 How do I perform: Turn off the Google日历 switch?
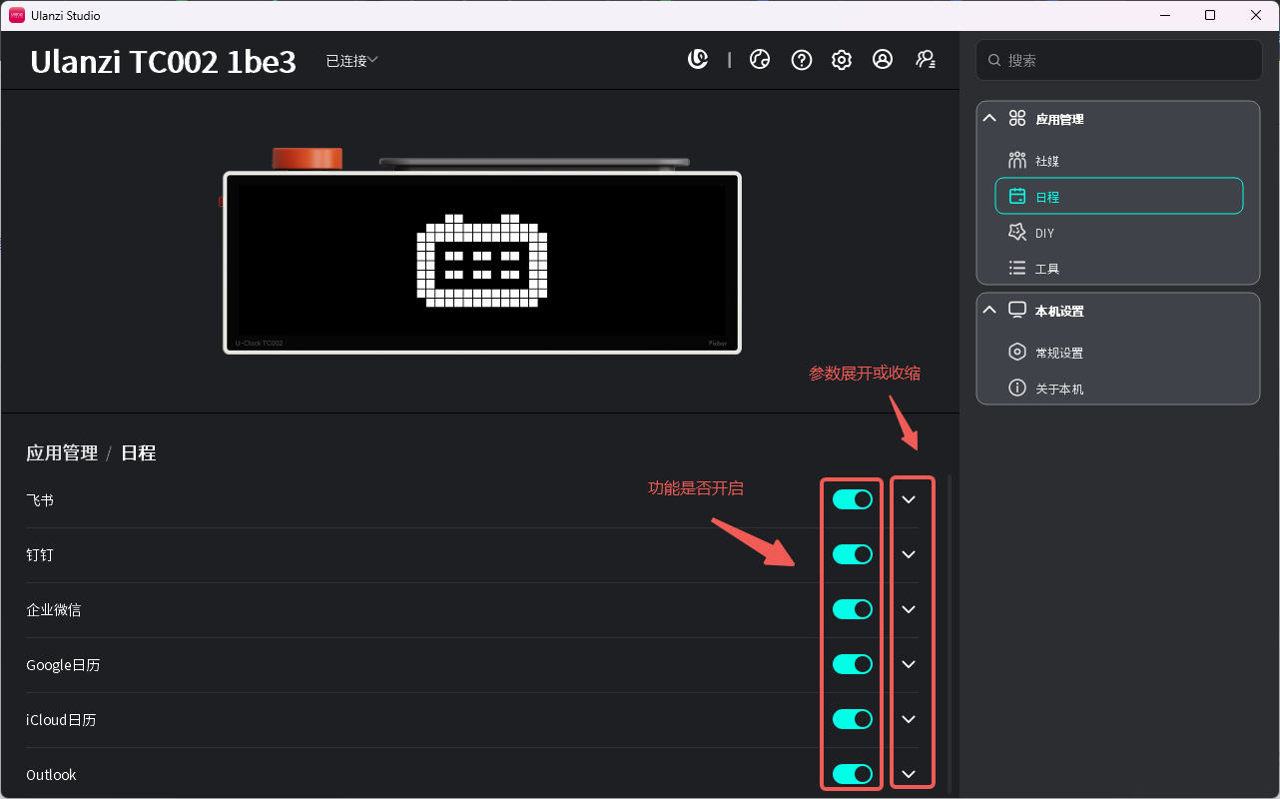pos(853,664)
